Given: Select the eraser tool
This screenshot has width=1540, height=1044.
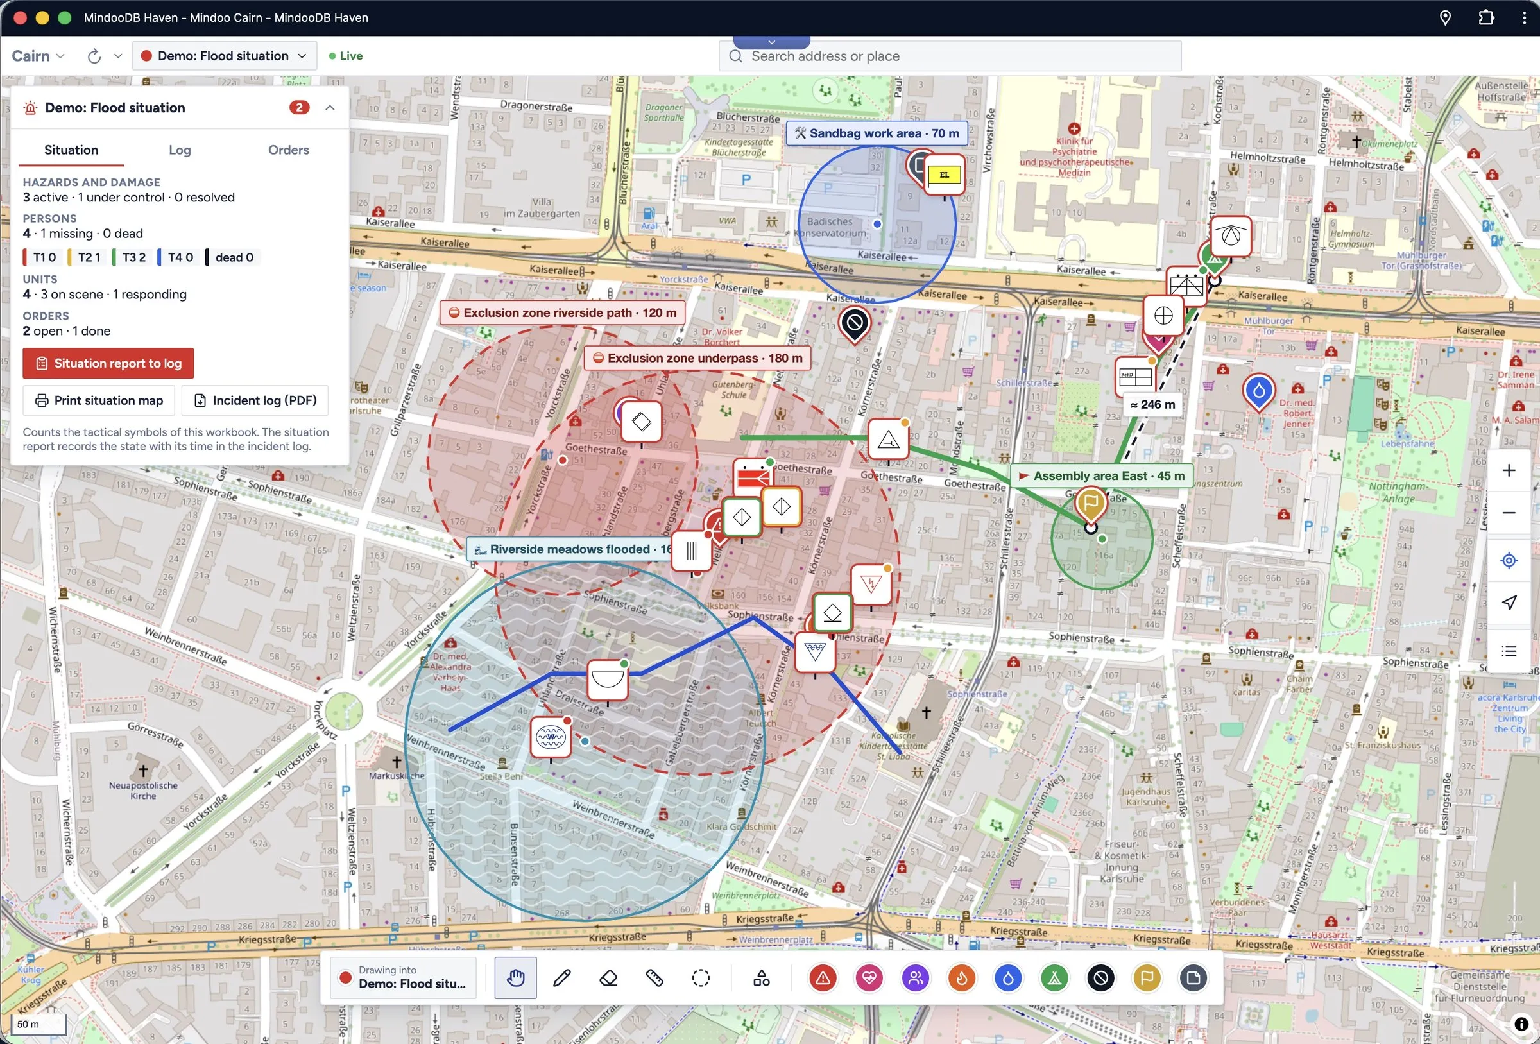Looking at the screenshot, I should click(608, 978).
